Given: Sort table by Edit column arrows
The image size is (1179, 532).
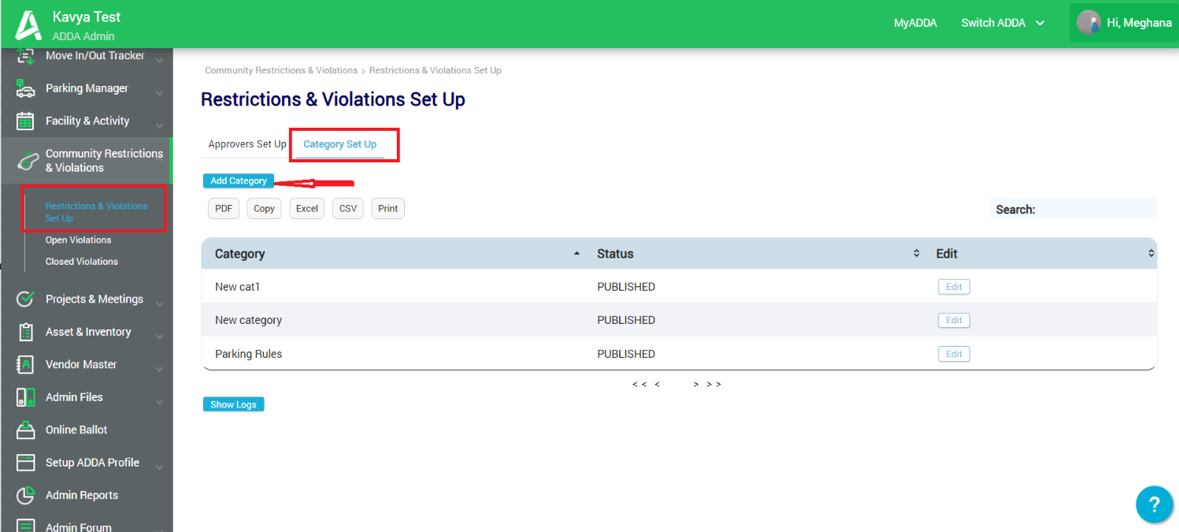Looking at the screenshot, I should pyautogui.click(x=1151, y=254).
